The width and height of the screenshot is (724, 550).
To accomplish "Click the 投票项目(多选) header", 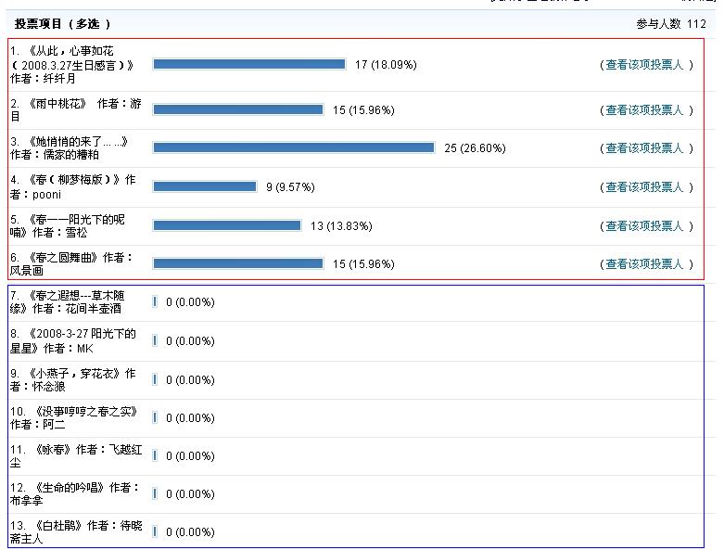I will tap(62, 24).
